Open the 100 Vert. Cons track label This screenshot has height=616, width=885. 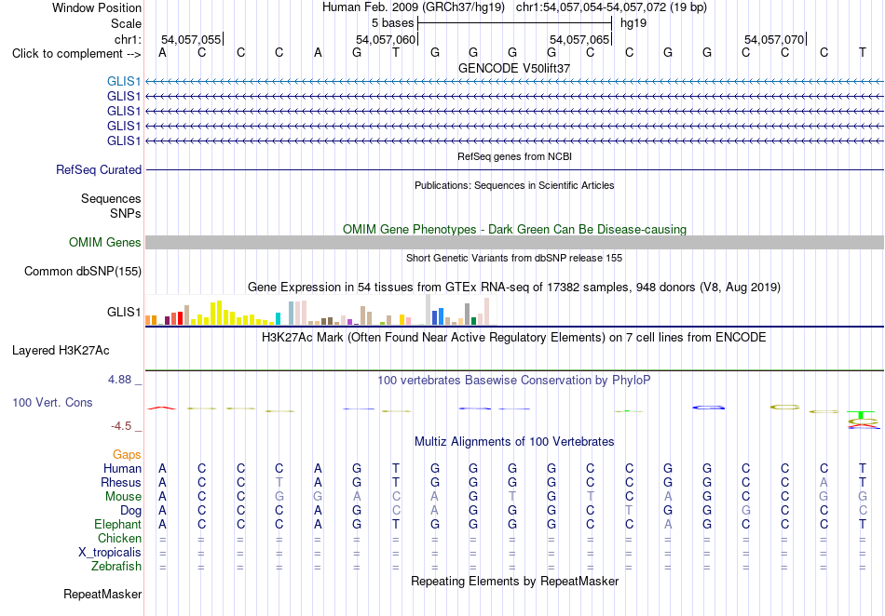click(x=52, y=402)
